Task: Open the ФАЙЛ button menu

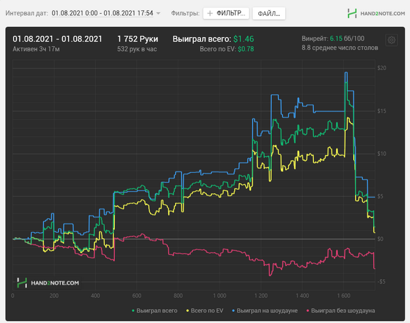Action: [269, 13]
